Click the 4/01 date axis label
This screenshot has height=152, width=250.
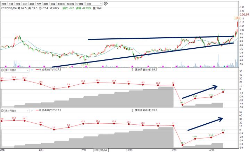click(41, 150)
